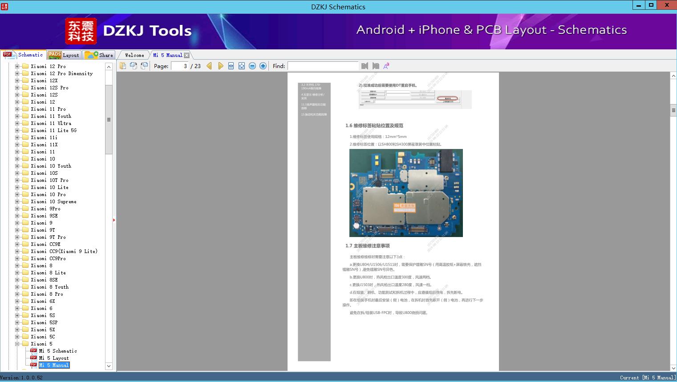
Task: Expand the Xiaomi 6X node
Action: point(17,301)
